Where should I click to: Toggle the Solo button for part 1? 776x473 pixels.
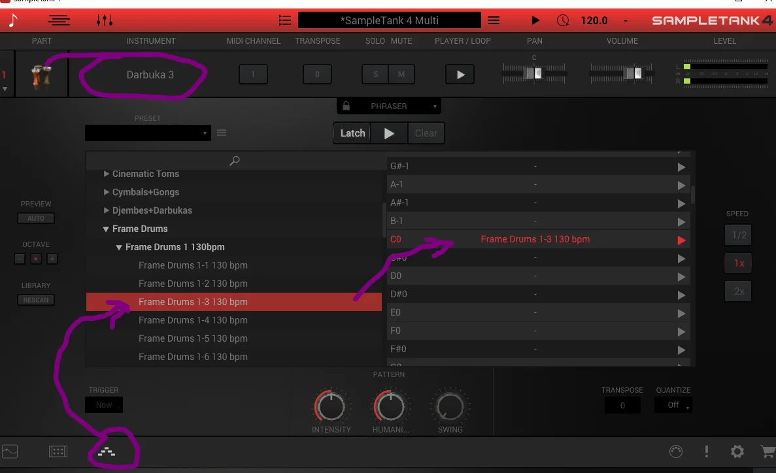376,74
